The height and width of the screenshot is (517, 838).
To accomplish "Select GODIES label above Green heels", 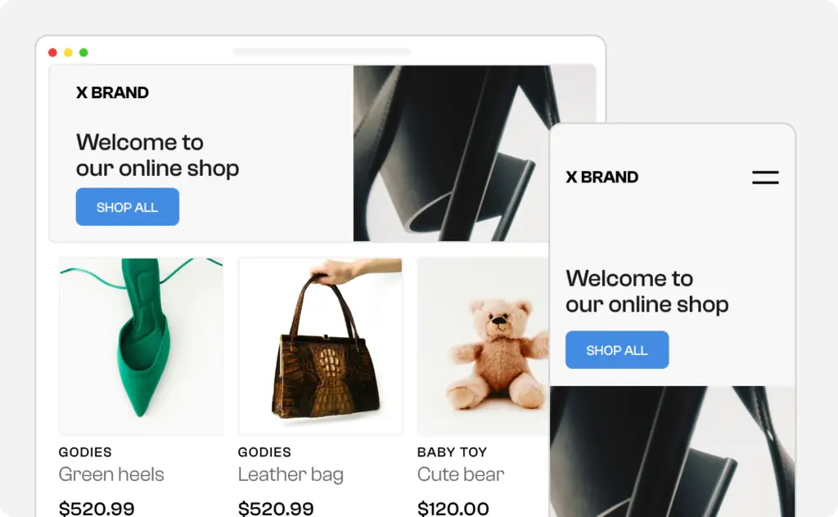I will click(85, 452).
